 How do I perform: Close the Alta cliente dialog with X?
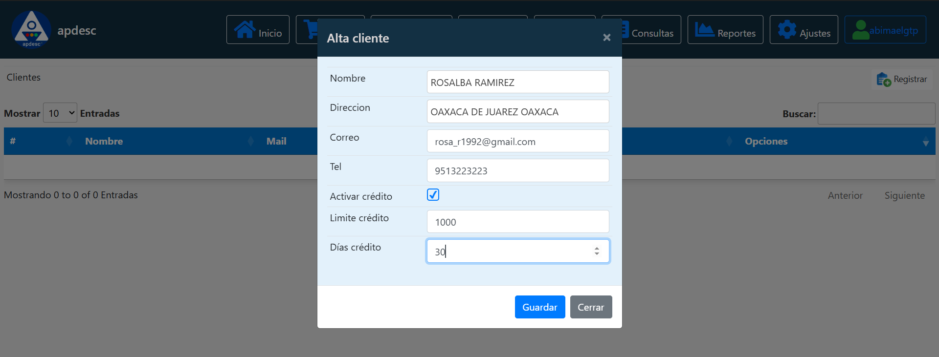pyautogui.click(x=606, y=38)
